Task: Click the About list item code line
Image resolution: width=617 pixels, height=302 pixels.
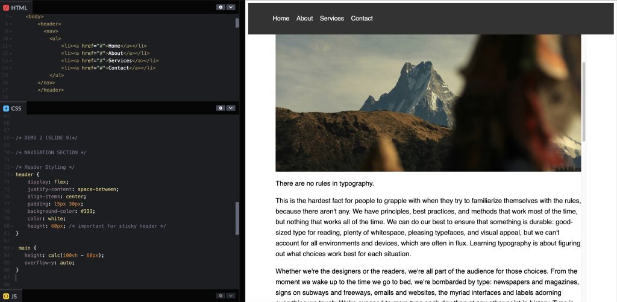Action: (x=105, y=53)
